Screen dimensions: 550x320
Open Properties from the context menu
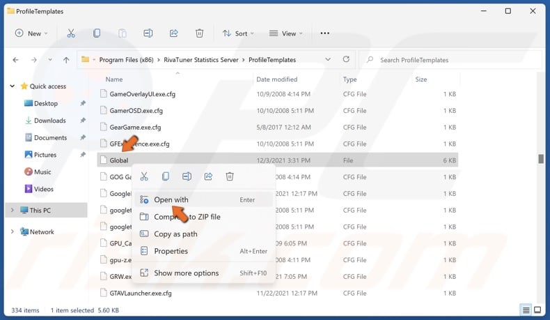(x=203, y=251)
